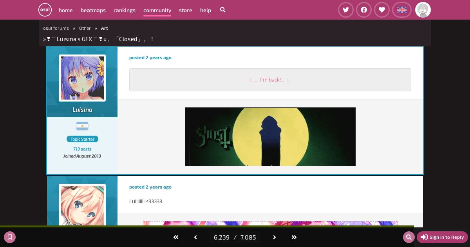Screen dimensions: 470x247
Task: Visit the osu! Facebook page icon
Action: [364, 10]
